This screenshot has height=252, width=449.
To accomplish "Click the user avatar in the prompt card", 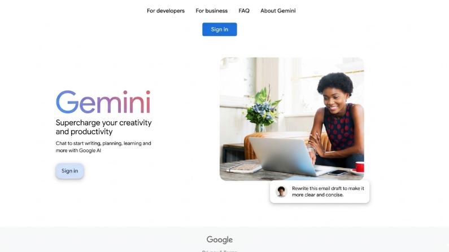I will coord(281,192).
